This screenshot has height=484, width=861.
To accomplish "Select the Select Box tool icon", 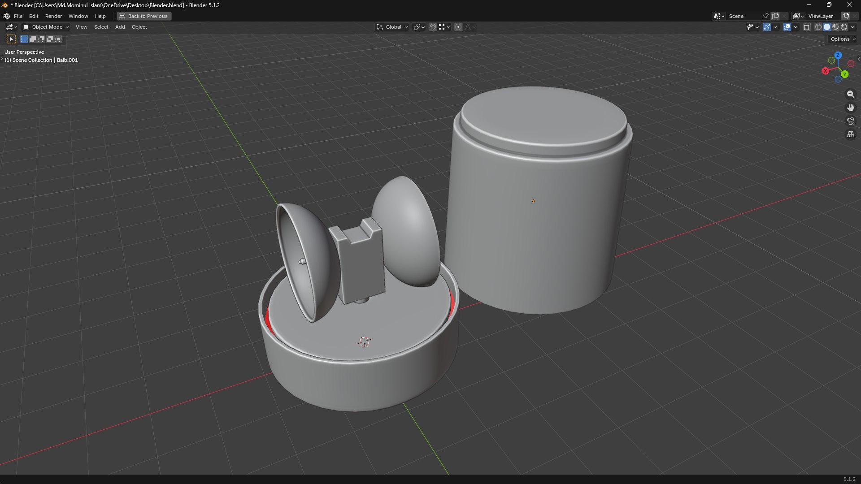I will coord(11,39).
